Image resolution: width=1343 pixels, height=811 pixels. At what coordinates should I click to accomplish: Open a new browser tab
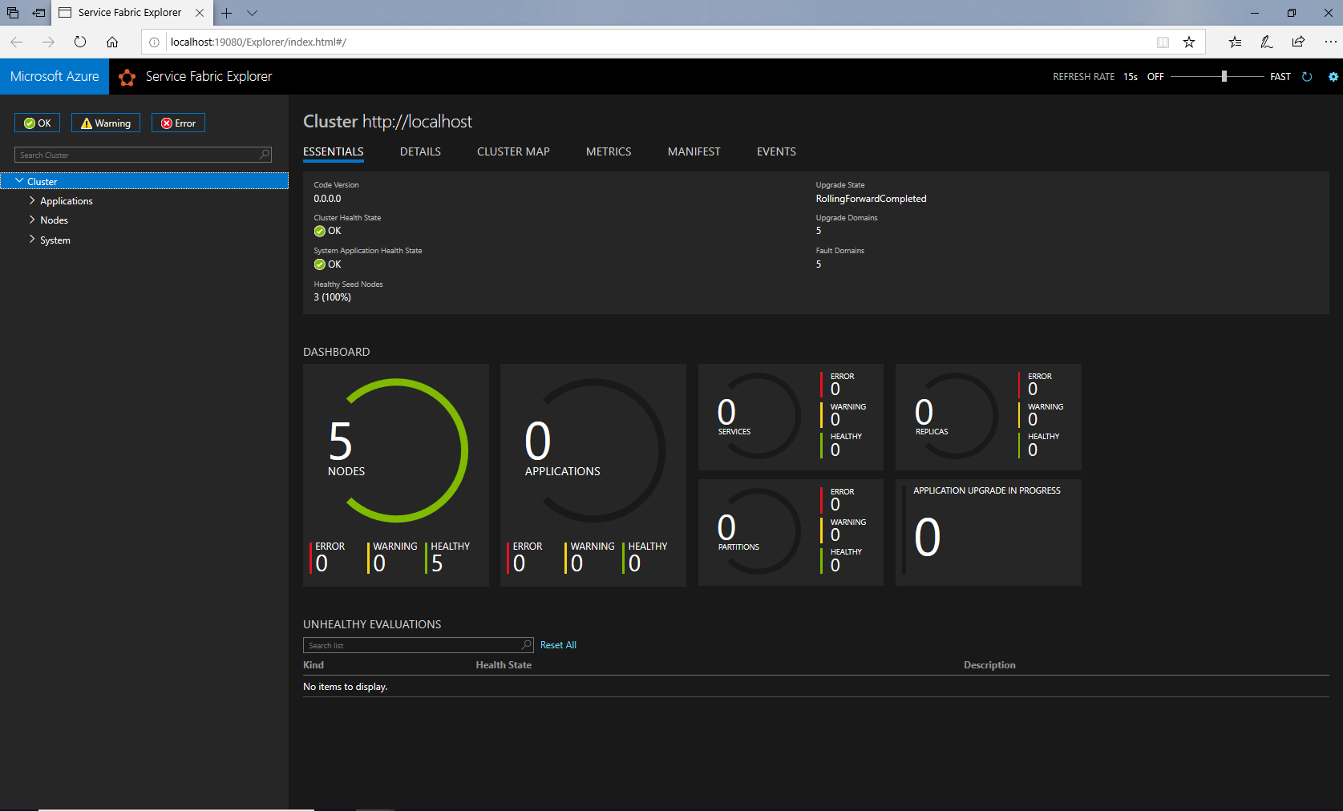[227, 13]
